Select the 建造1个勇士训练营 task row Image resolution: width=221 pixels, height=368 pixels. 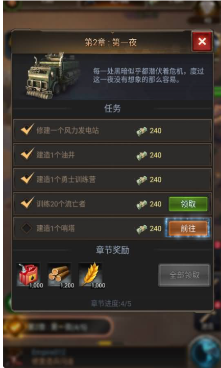(112, 179)
